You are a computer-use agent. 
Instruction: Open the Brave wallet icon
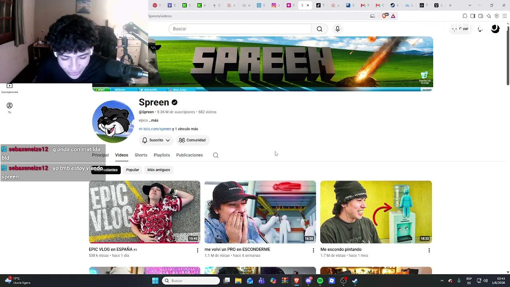coord(481,16)
